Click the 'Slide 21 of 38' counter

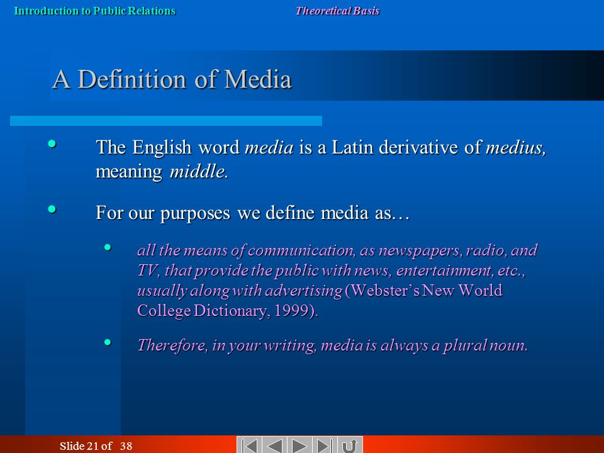(96, 446)
